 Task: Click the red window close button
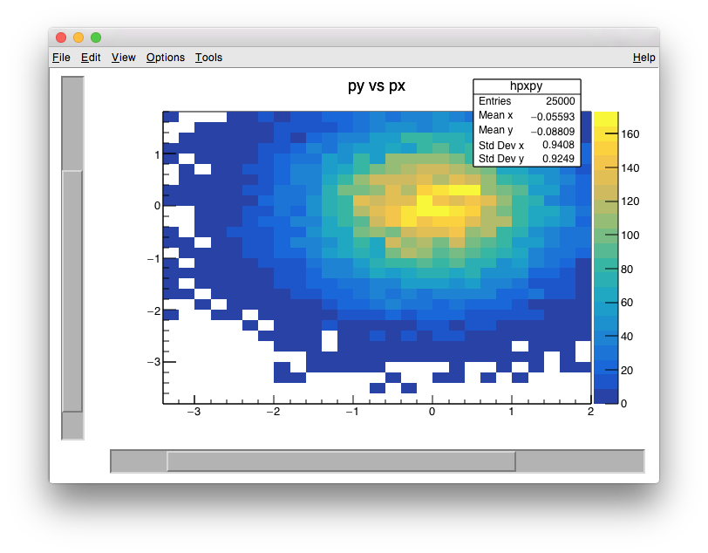click(x=61, y=37)
